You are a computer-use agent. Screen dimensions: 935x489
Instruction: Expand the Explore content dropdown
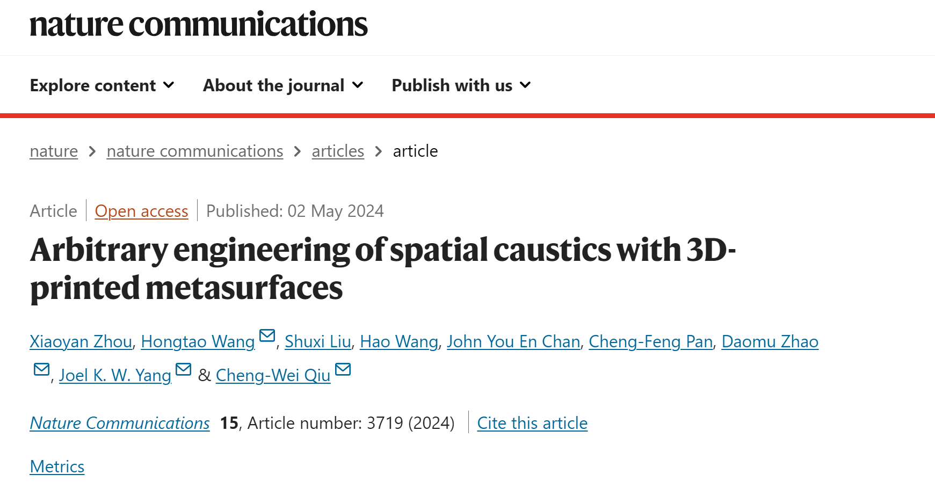[102, 85]
